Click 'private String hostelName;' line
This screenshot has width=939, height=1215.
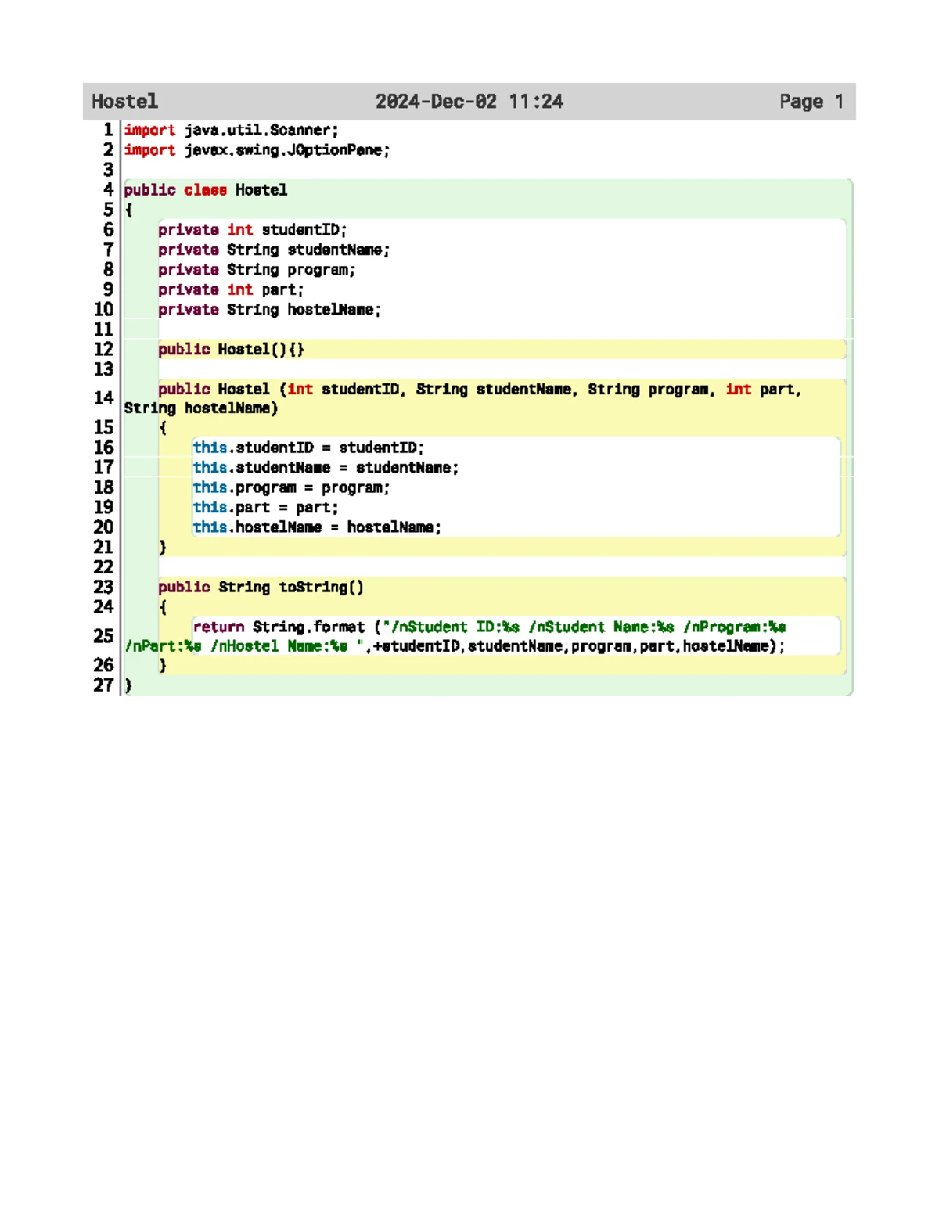point(269,309)
